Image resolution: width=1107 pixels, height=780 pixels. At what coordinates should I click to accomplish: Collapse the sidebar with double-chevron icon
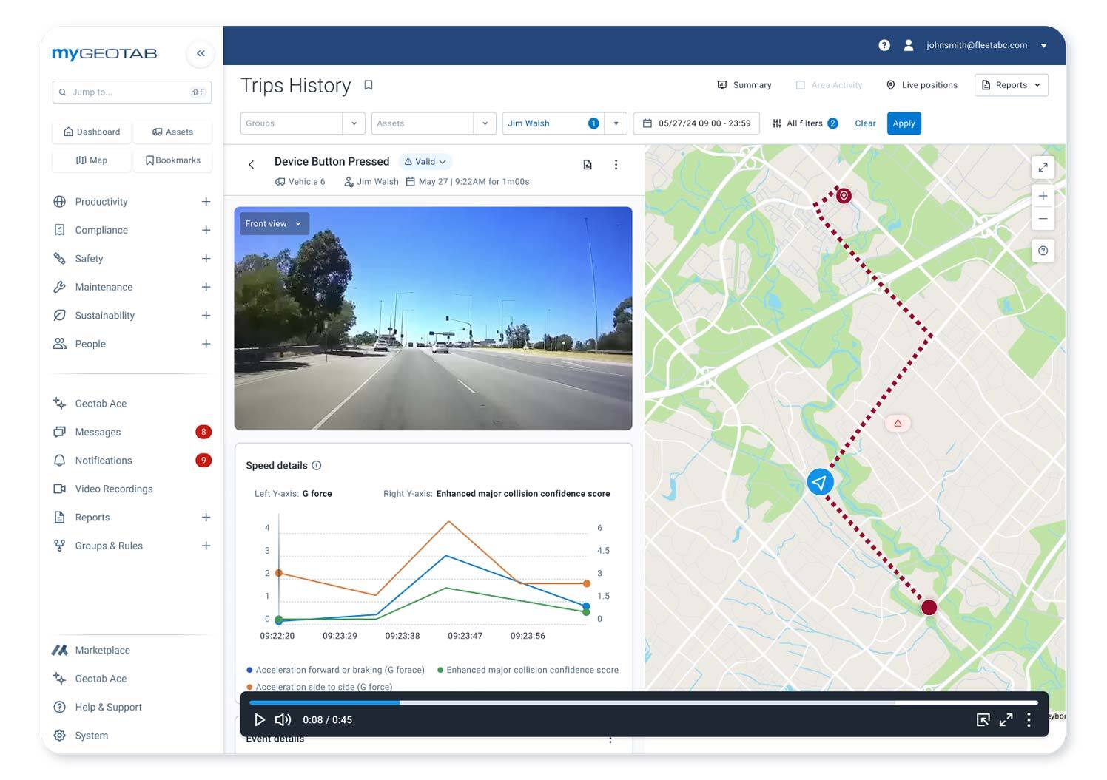click(x=201, y=53)
